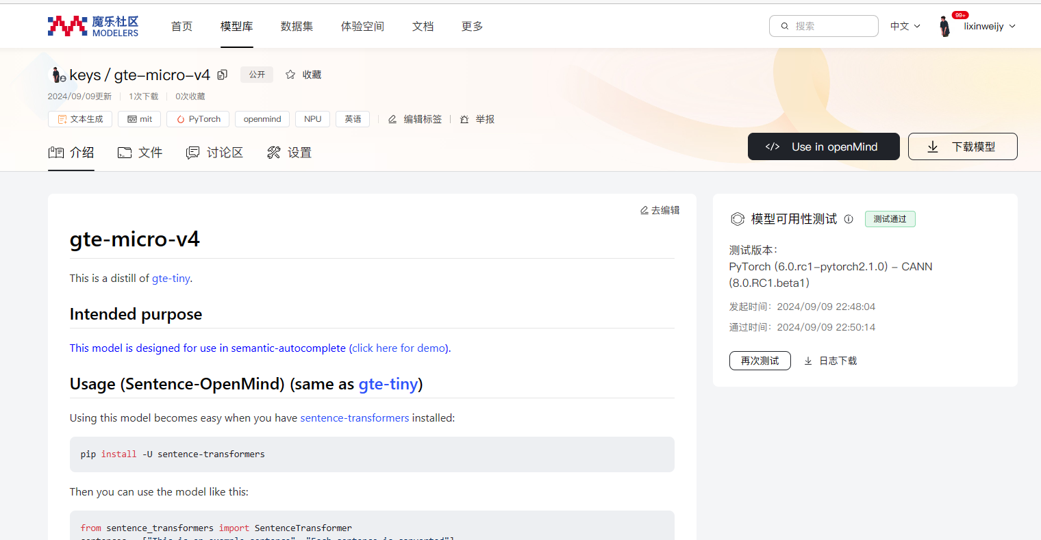Viewport: 1041px width, 540px height.
Task: Click 去编辑 to edit the README
Action: [660, 209]
